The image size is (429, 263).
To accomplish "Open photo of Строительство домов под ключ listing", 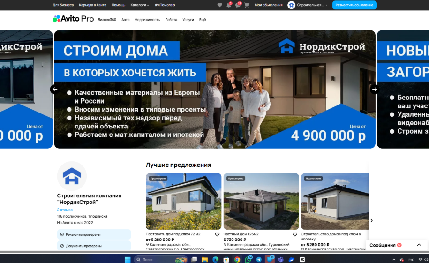I will click(x=335, y=201).
